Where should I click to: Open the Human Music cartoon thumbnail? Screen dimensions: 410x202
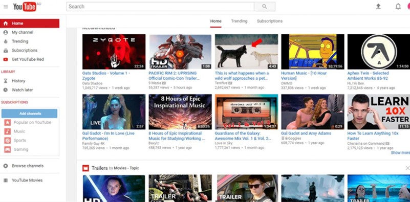(313, 52)
